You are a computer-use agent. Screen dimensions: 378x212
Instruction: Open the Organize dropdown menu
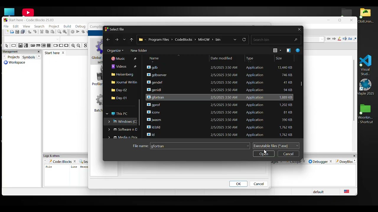pyautogui.click(x=115, y=50)
